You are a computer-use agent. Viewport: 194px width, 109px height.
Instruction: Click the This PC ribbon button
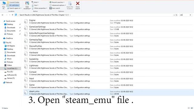[x=4, y=5]
